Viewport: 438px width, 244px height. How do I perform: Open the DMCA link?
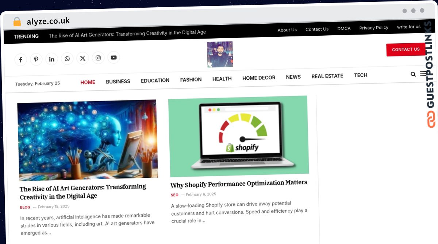coord(344,28)
